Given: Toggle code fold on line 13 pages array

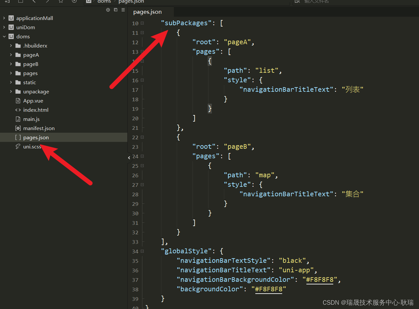Looking at the screenshot, I should coord(142,52).
